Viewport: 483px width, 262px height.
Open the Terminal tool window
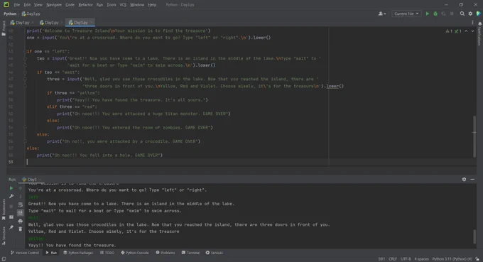pyautogui.click(x=190, y=253)
